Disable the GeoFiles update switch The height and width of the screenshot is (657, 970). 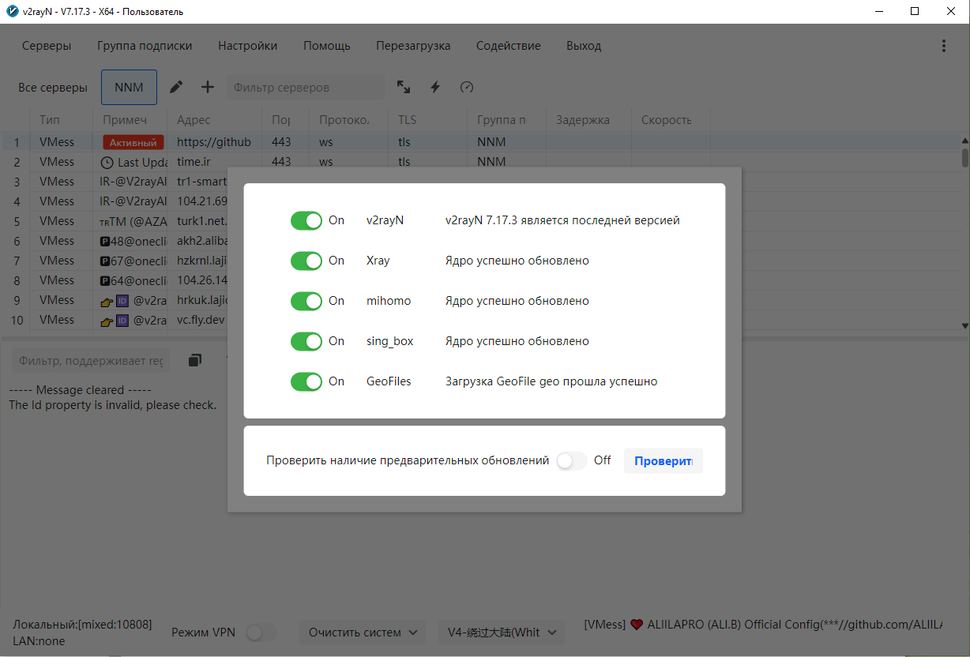[x=306, y=381]
